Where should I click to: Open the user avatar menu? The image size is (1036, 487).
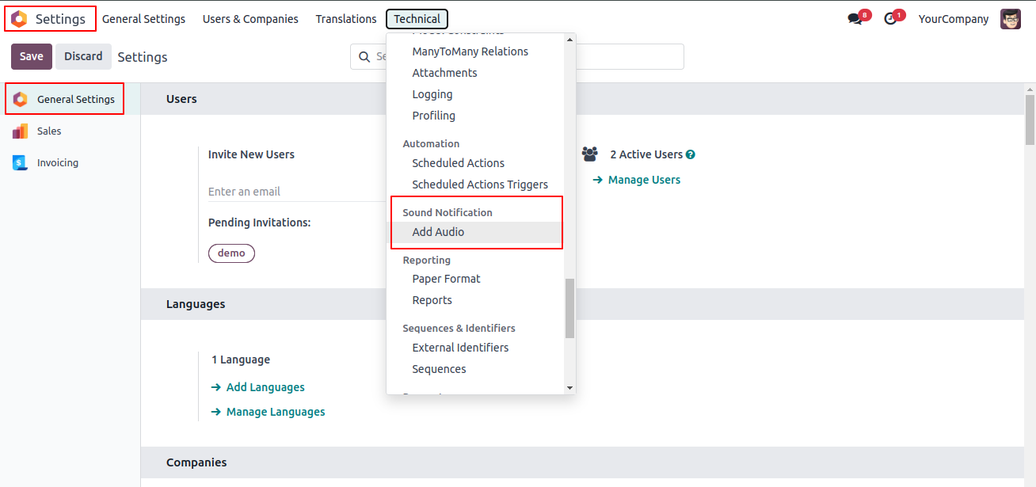coord(1011,19)
